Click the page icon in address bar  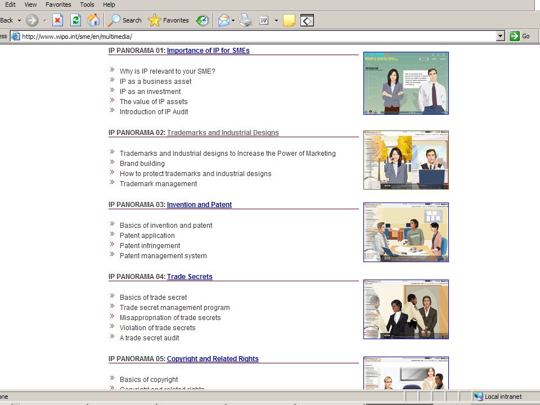coord(16,36)
